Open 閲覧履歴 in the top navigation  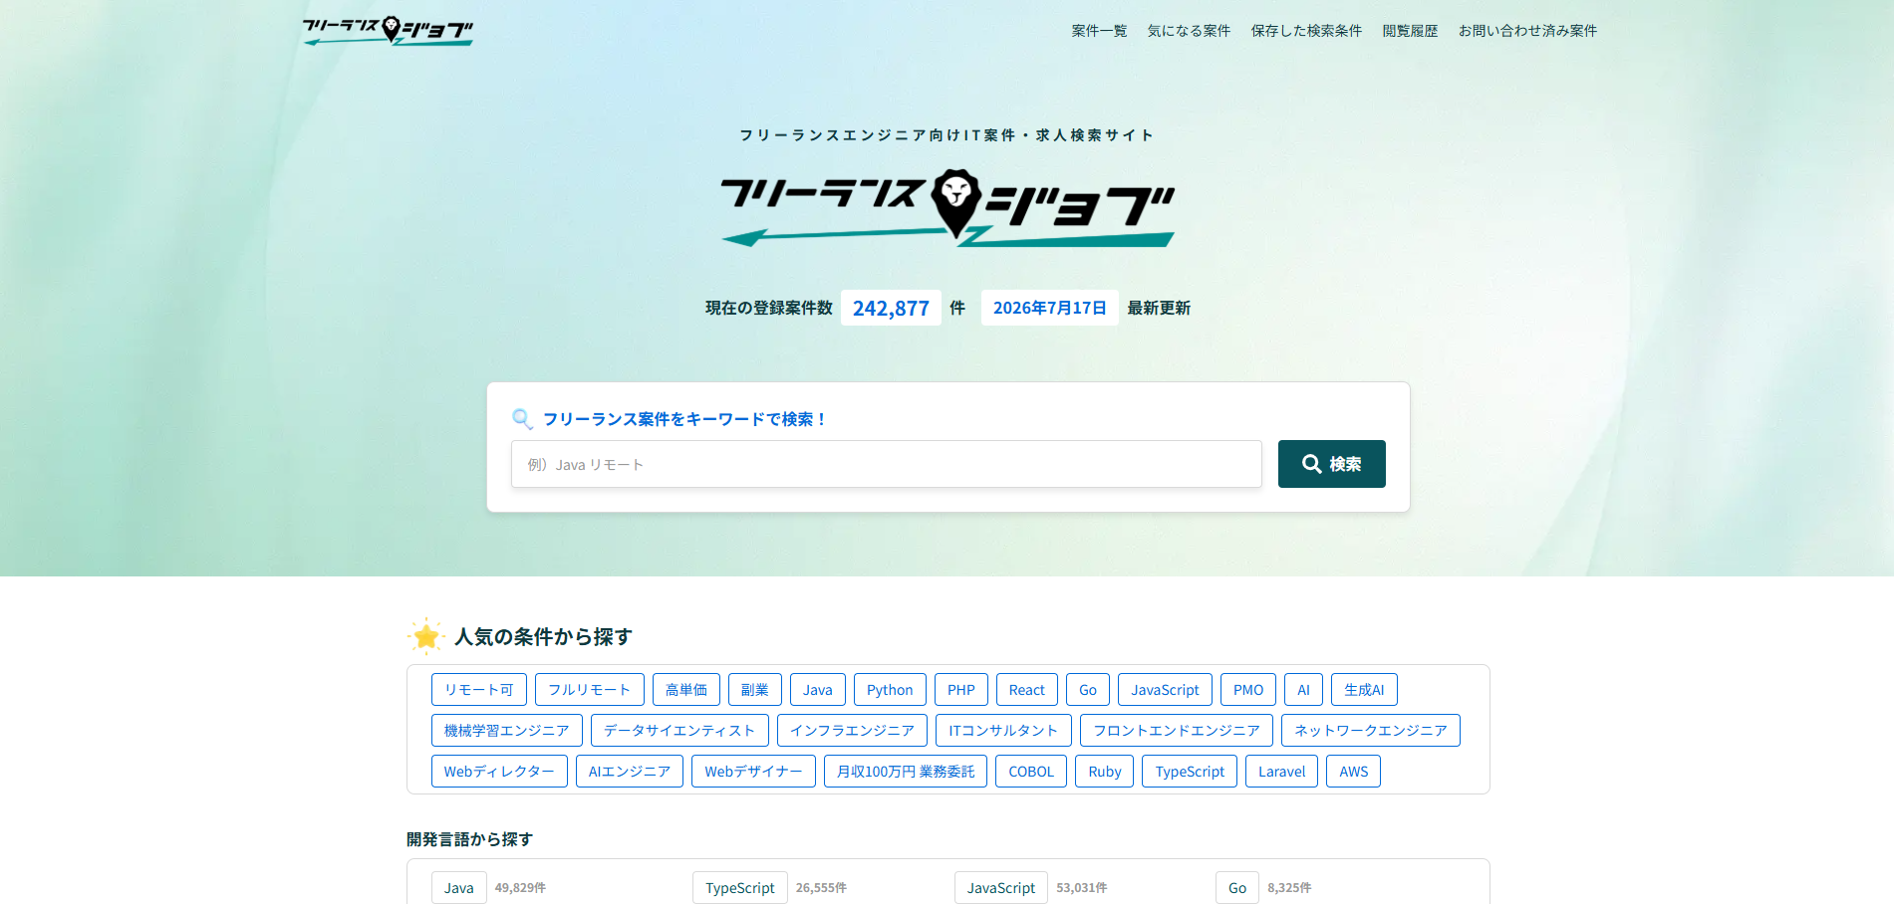coord(1410,31)
